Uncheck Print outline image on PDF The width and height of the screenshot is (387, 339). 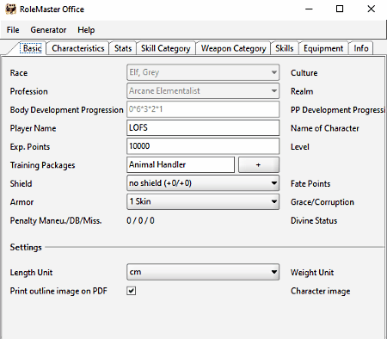[132, 291]
